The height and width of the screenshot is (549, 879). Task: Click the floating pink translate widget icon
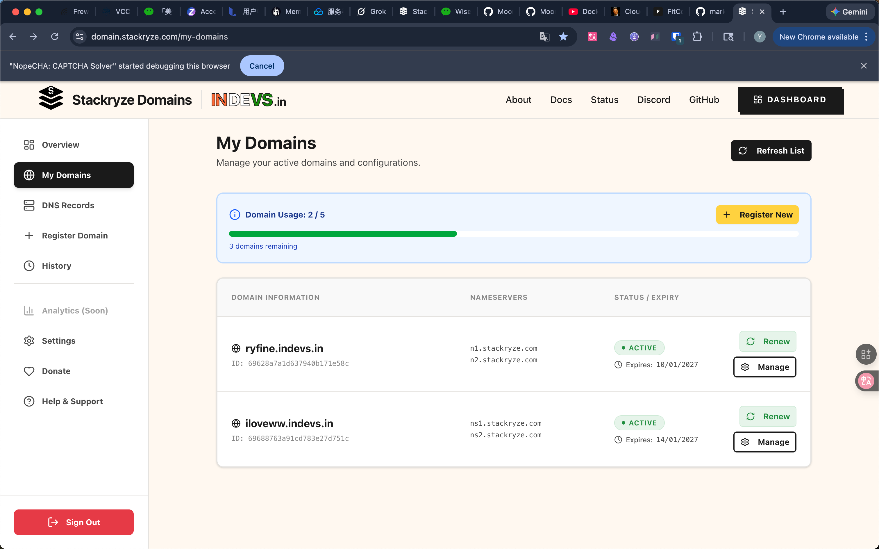[866, 381]
